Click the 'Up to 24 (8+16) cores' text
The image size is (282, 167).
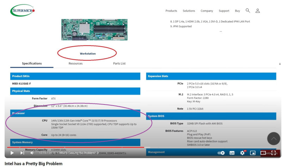[64, 135]
